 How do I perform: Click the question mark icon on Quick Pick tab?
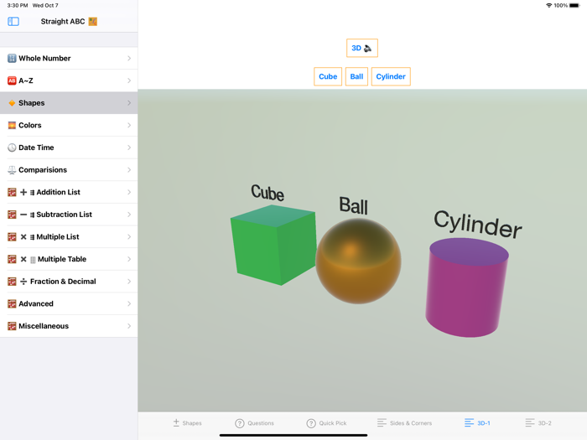(x=311, y=423)
